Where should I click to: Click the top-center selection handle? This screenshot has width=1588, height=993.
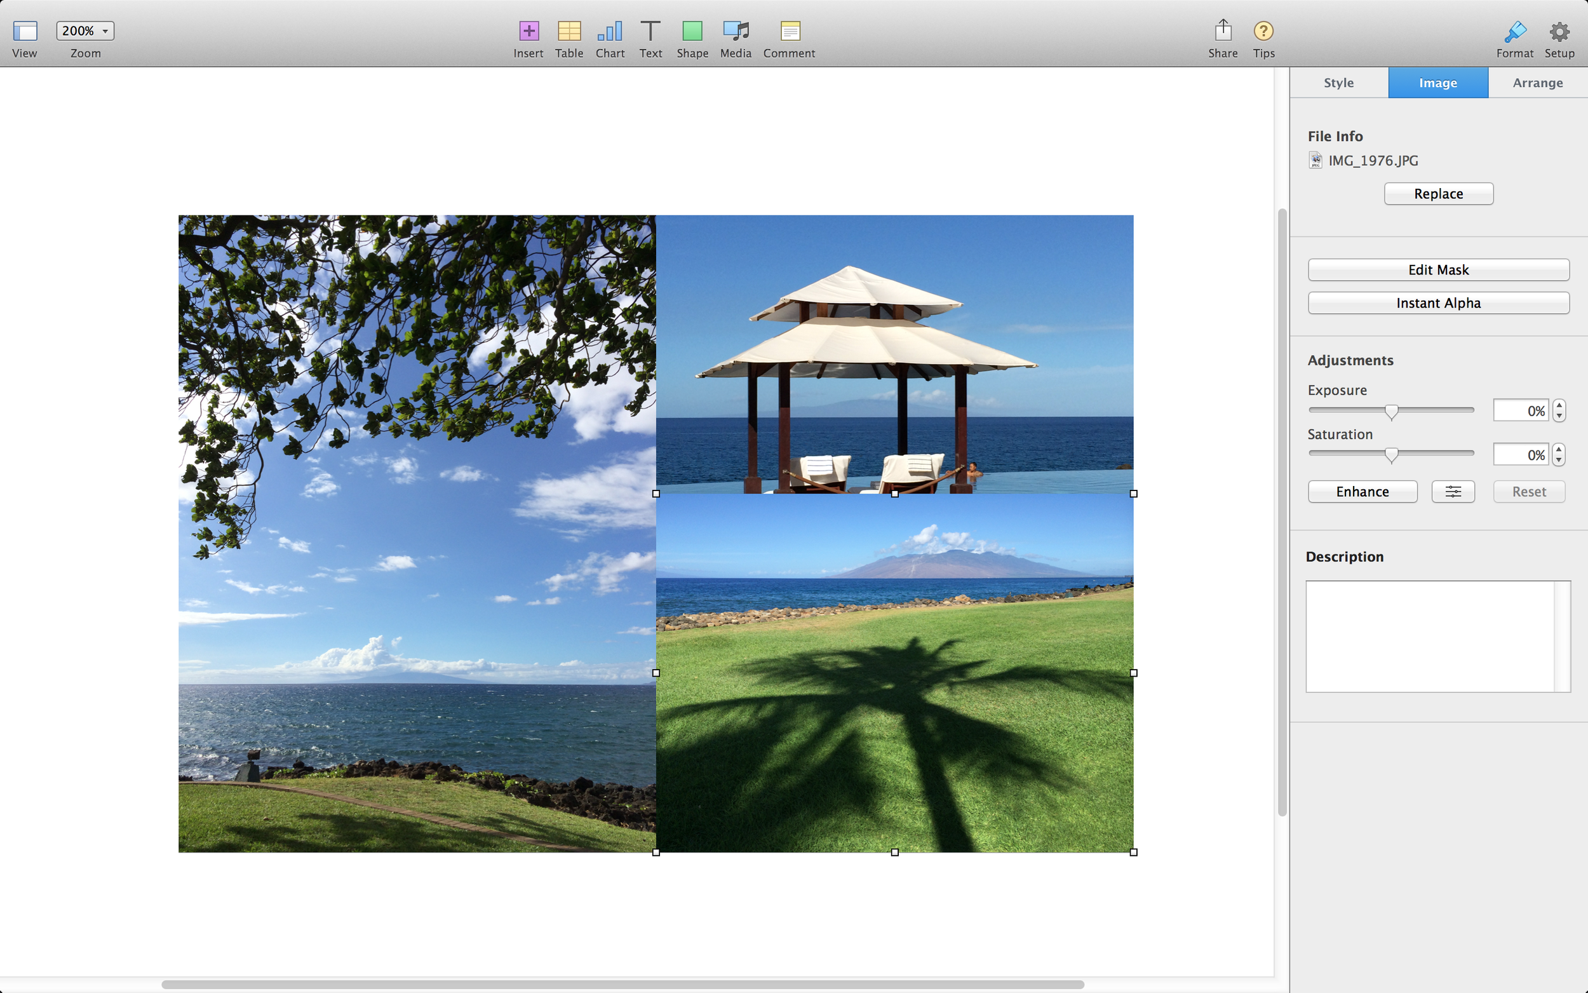pyautogui.click(x=895, y=493)
